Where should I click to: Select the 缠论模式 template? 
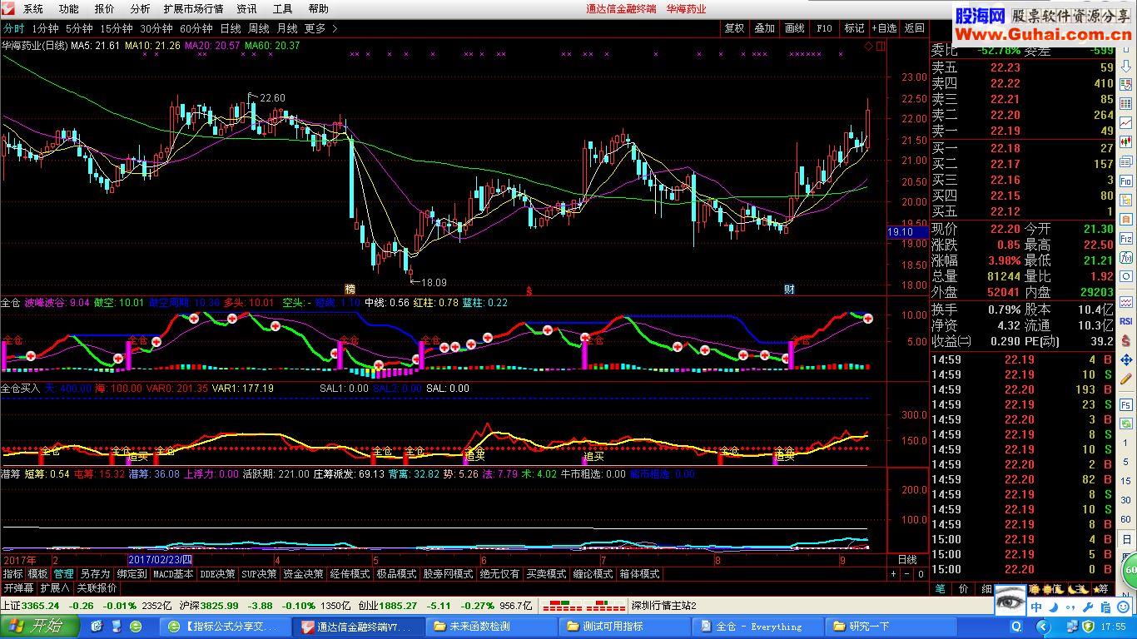click(593, 574)
